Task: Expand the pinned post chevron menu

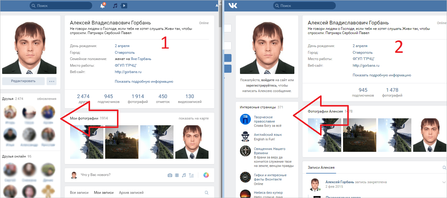Action: pyautogui.click(x=444, y=182)
